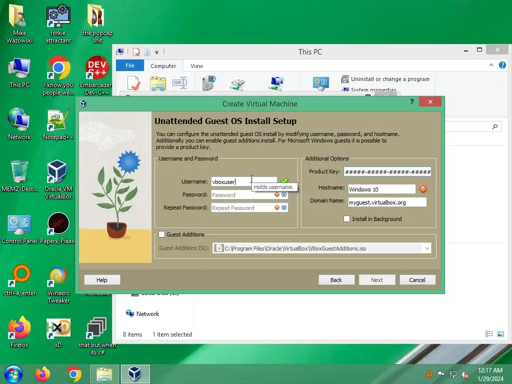Image resolution: width=512 pixels, height=384 pixels.
Task: Click Add a network location ribbon icon
Action: (x=276, y=83)
